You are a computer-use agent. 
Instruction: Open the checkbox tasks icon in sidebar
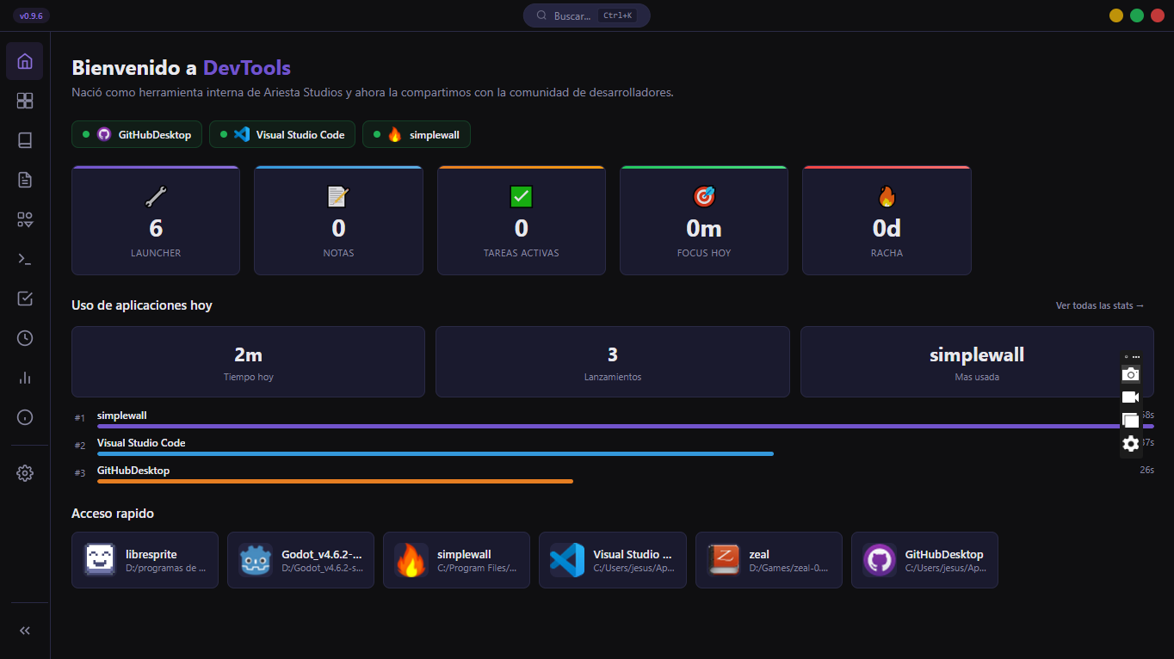[x=25, y=299]
